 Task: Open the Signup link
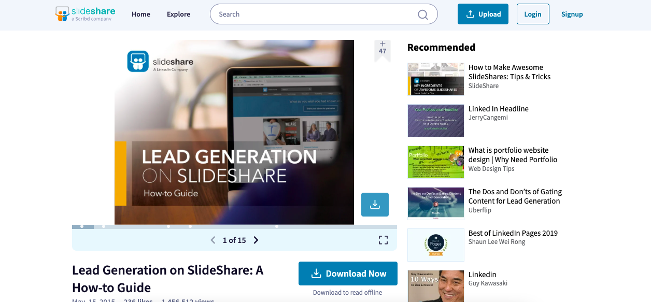click(x=572, y=15)
